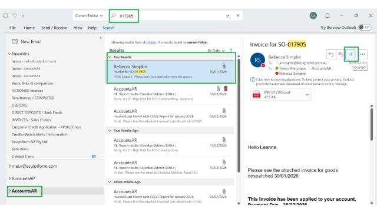Open the View tab
The height and width of the screenshot is (212, 377).
pyautogui.click(x=78, y=28)
